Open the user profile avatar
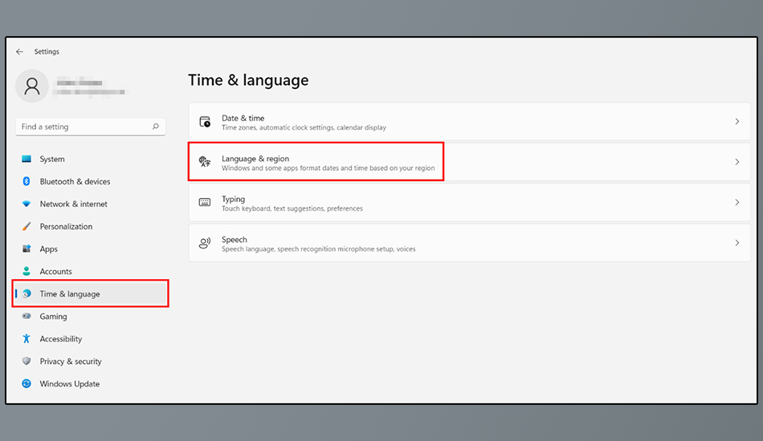The width and height of the screenshot is (763, 441). point(32,87)
